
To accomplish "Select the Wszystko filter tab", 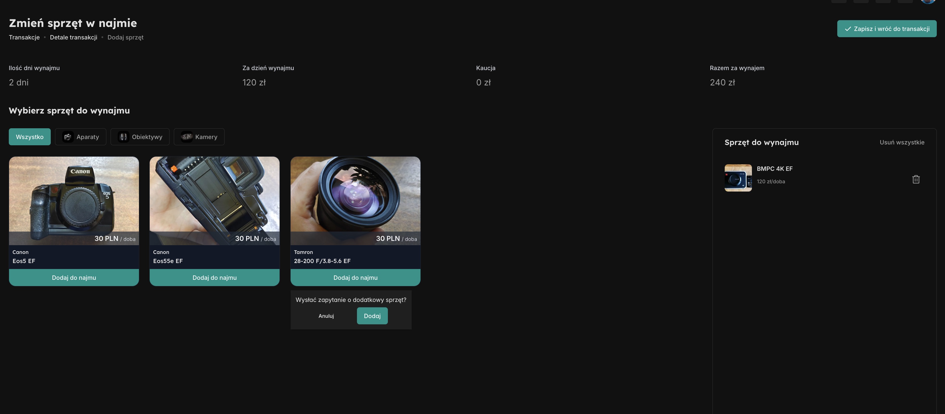I will [30, 137].
